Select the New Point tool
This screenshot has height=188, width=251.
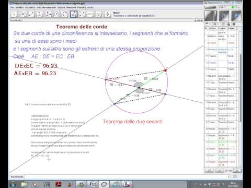pyautogui.click(x=23, y=14)
